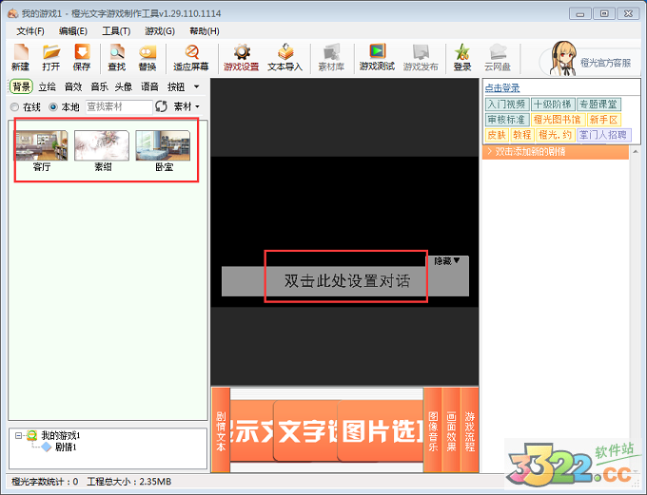This screenshot has height=495, width=647.
Task: Open the 工具(T) menu
Action: coord(116,31)
